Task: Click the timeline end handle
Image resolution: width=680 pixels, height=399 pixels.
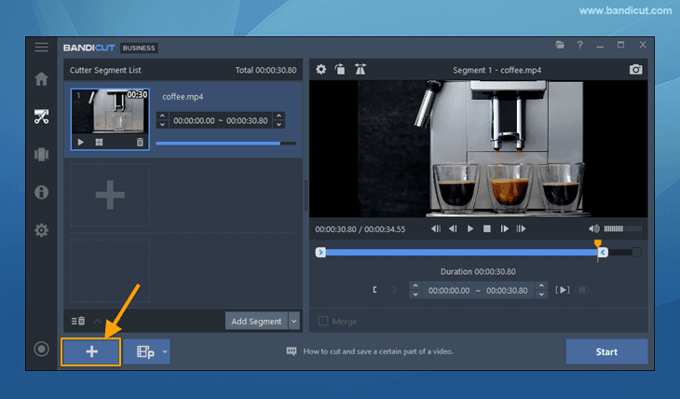Action: tap(603, 253)
